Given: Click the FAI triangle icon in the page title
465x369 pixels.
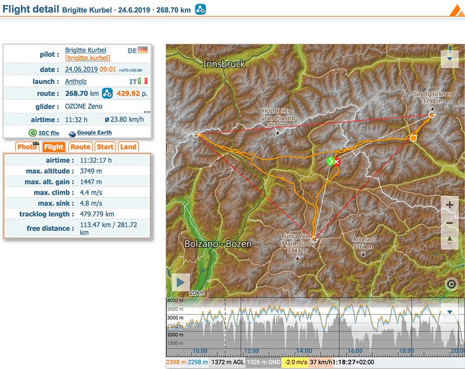Looking at the screenshot, I should click(x=200, y=9).
